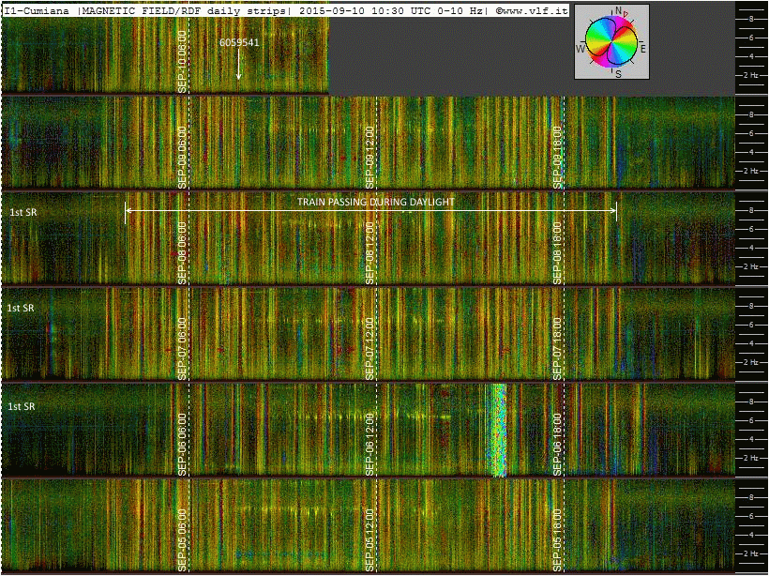Click the S letter on the compass
The image size is (769, 576).
tap(618, 74)
